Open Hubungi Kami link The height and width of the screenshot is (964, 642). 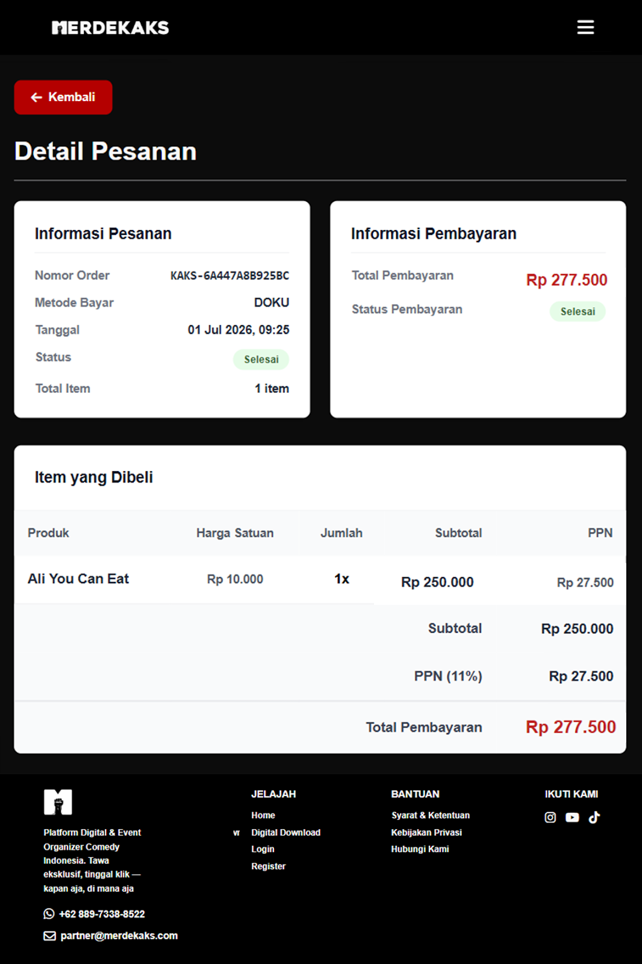tap(420, 849)
